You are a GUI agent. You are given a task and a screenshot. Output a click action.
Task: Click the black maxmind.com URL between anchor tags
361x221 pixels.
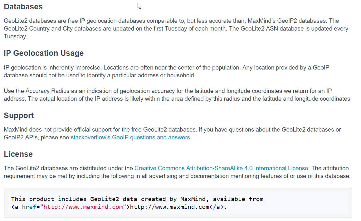tap(169, 207)
